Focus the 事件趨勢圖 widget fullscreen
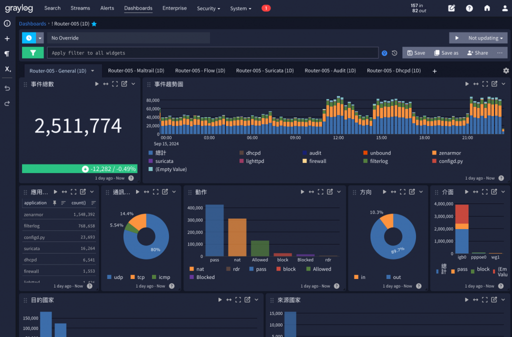 point(485,84)
